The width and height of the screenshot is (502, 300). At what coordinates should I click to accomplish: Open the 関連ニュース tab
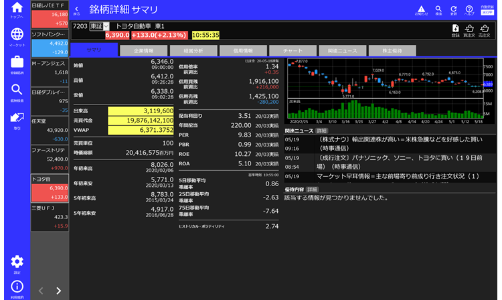343,51
